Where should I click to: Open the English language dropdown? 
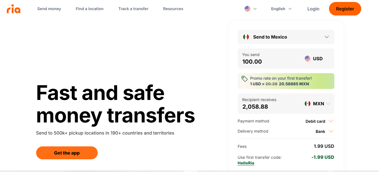[x=281, y=9]
